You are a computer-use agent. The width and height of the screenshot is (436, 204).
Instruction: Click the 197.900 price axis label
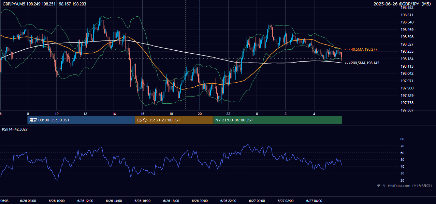click(x=407, y=88)
